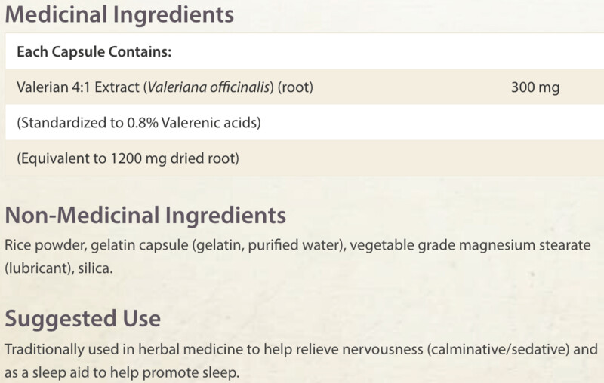604x383 pixels.
Task: Click the sleep aid to promote sleep line
Action: (x=122, y=372)
